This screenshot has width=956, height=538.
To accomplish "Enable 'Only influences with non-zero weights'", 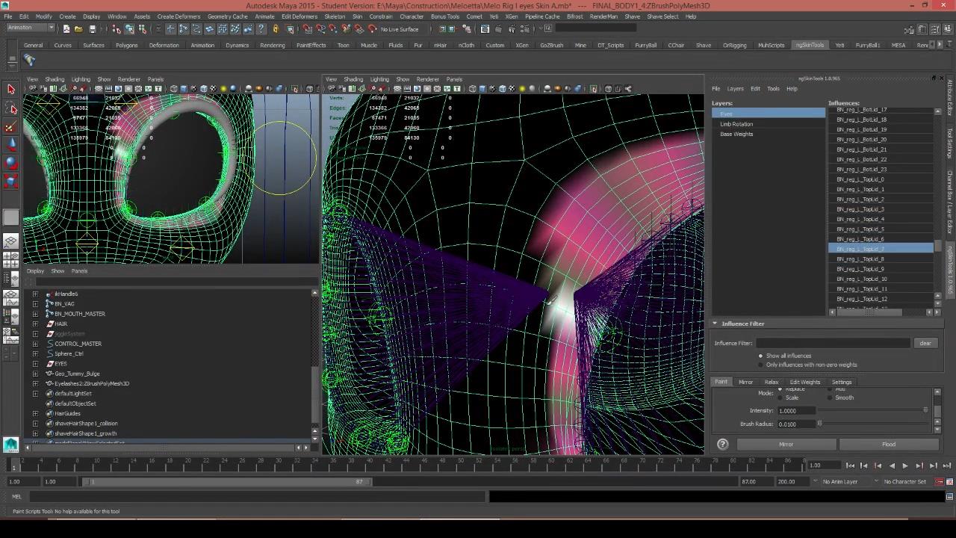I will pos(761,365).
